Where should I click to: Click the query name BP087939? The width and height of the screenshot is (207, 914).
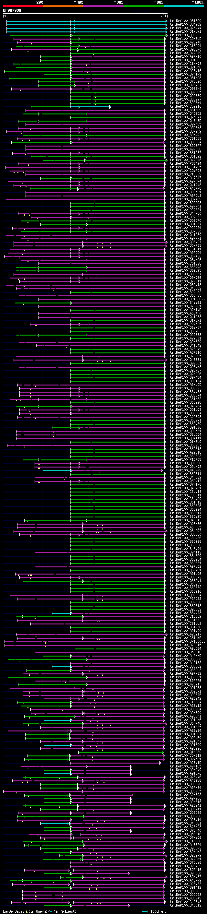coord(12,11)
